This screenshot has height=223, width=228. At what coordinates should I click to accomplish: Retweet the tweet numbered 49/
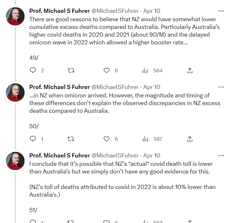(x=71, y=70)
